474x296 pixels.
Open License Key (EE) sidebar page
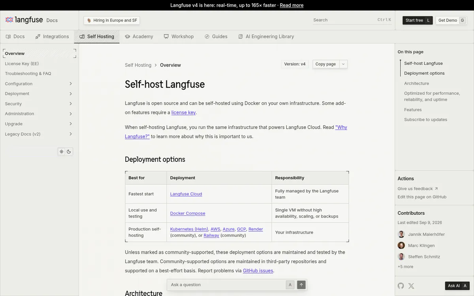[x=22, y=64]
